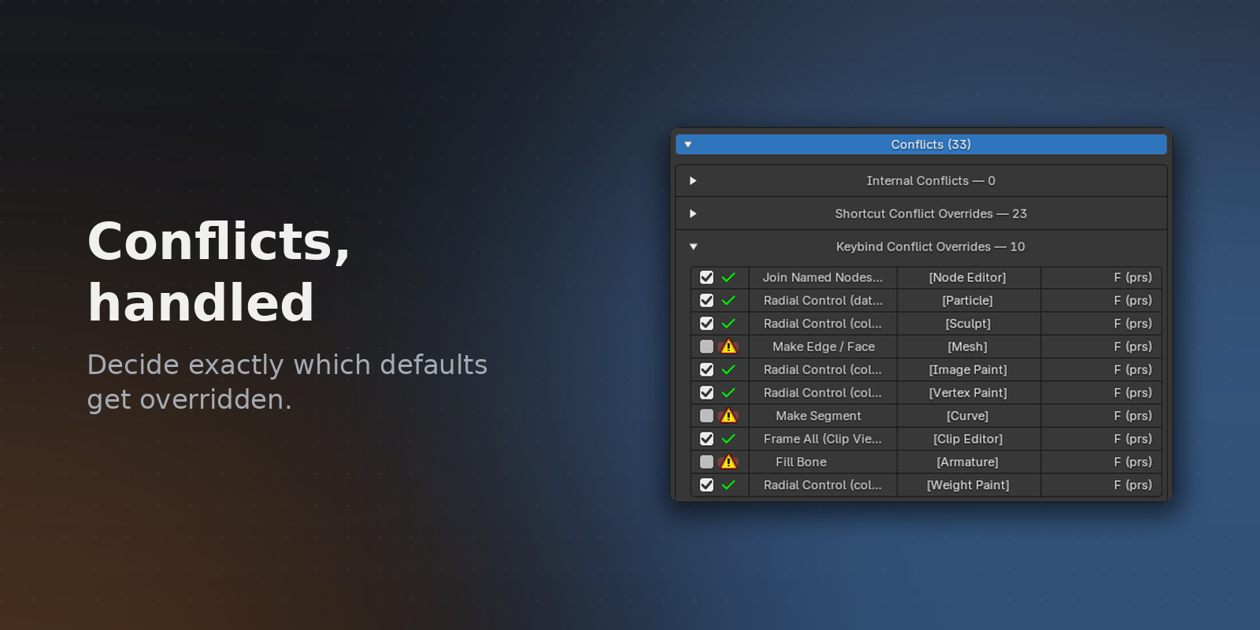Enable the Fill Bone override checkbox
1260x630 pixels.
click(706, 462)
